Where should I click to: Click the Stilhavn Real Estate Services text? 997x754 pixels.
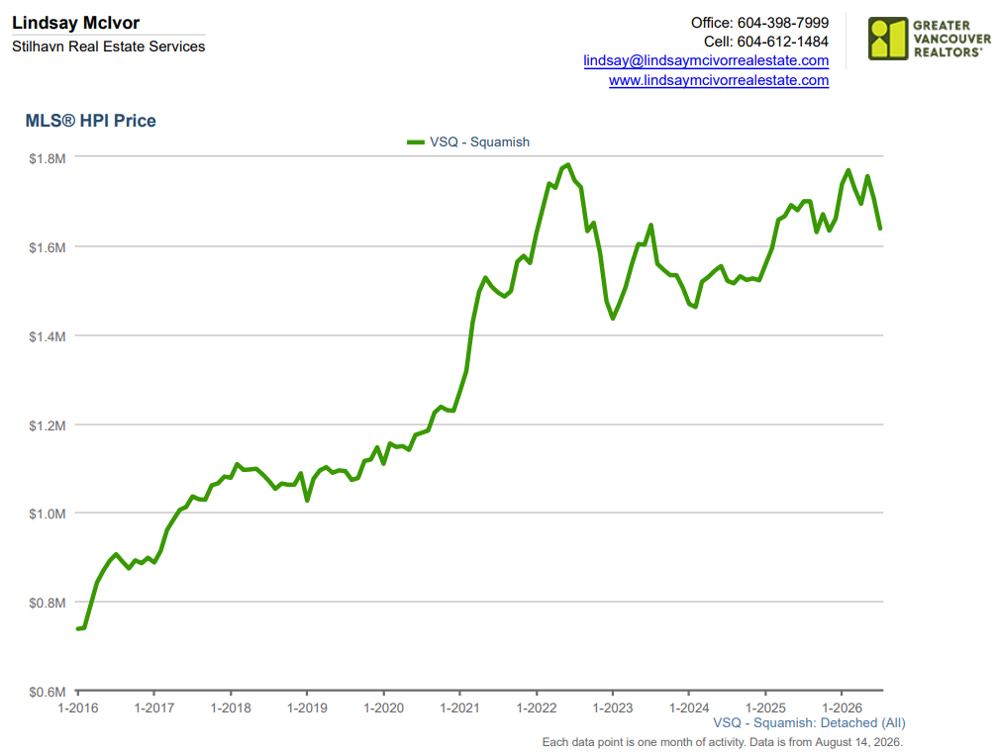click(108, 47)
